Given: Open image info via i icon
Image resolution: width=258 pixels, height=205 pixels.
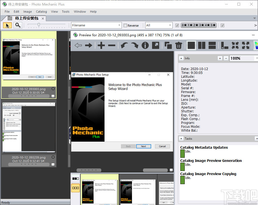Looking at the screenshot, I should pyautogui.click(x=145, y=45).
